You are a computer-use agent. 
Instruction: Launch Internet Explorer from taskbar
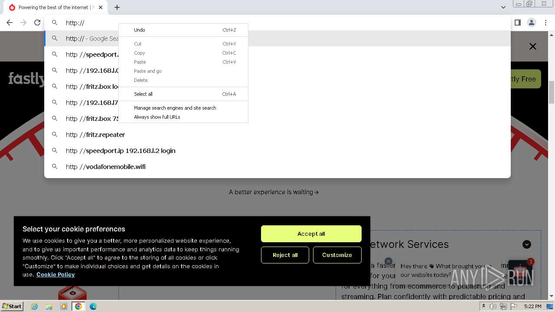click(x=35, y=306)
